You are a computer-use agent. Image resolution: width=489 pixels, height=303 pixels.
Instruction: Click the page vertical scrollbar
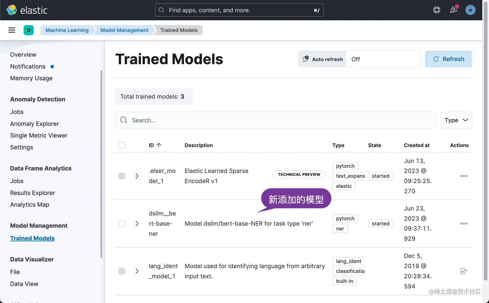tap(485, 141)
